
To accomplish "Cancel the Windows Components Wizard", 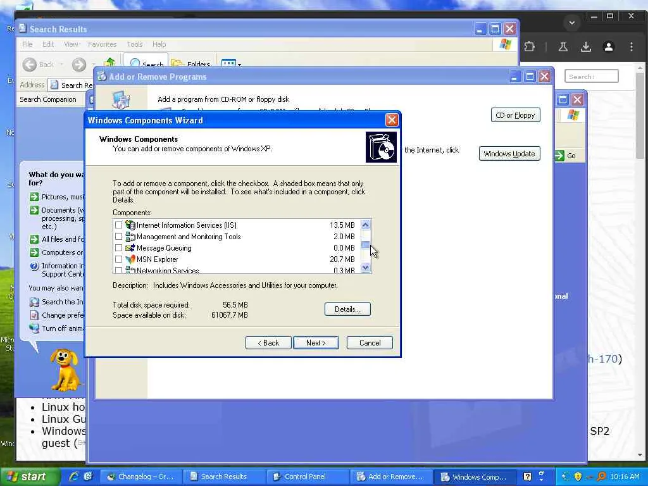I will tap(370, 342).
